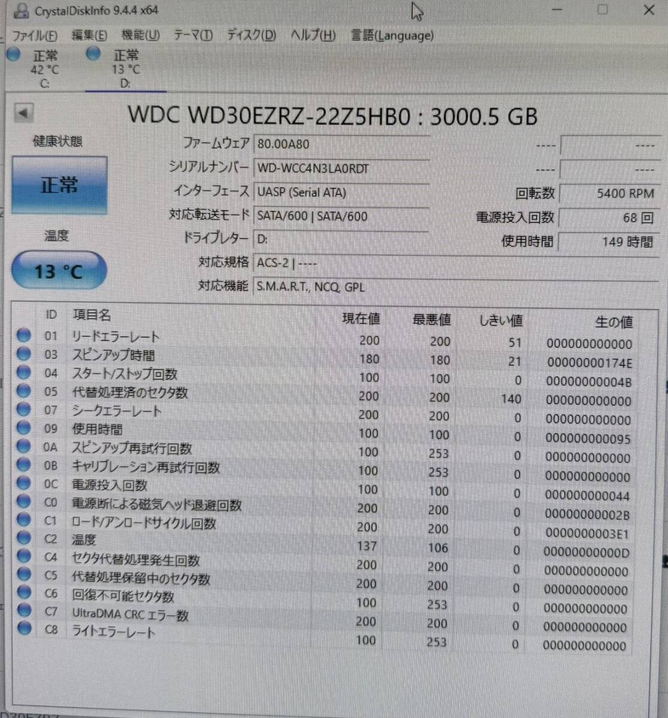Select the 使用時間 attribute row name
This screenshot has width=668, height=718.
pyautogui.click(x=97, y=429)
